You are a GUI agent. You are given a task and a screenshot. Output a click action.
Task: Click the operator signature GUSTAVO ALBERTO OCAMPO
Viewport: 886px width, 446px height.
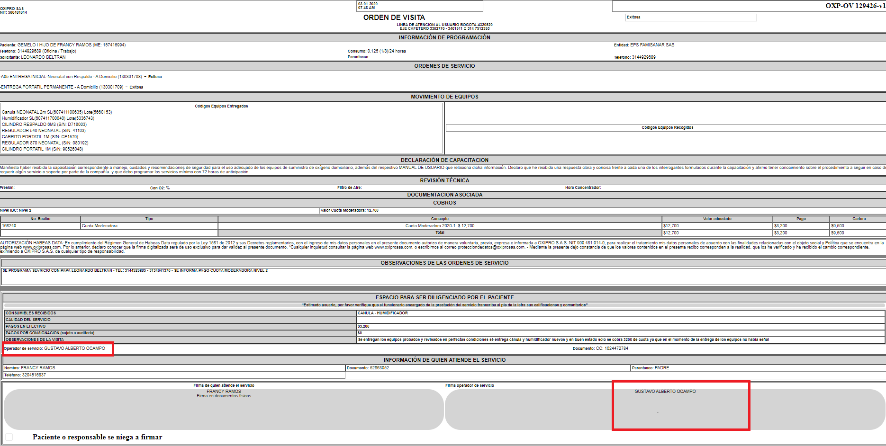(x=665, y=392)
